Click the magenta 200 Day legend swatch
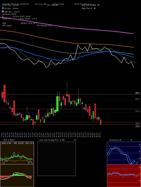Image resolution: width=141 pixels, height=187 pixels. point(3,12)
